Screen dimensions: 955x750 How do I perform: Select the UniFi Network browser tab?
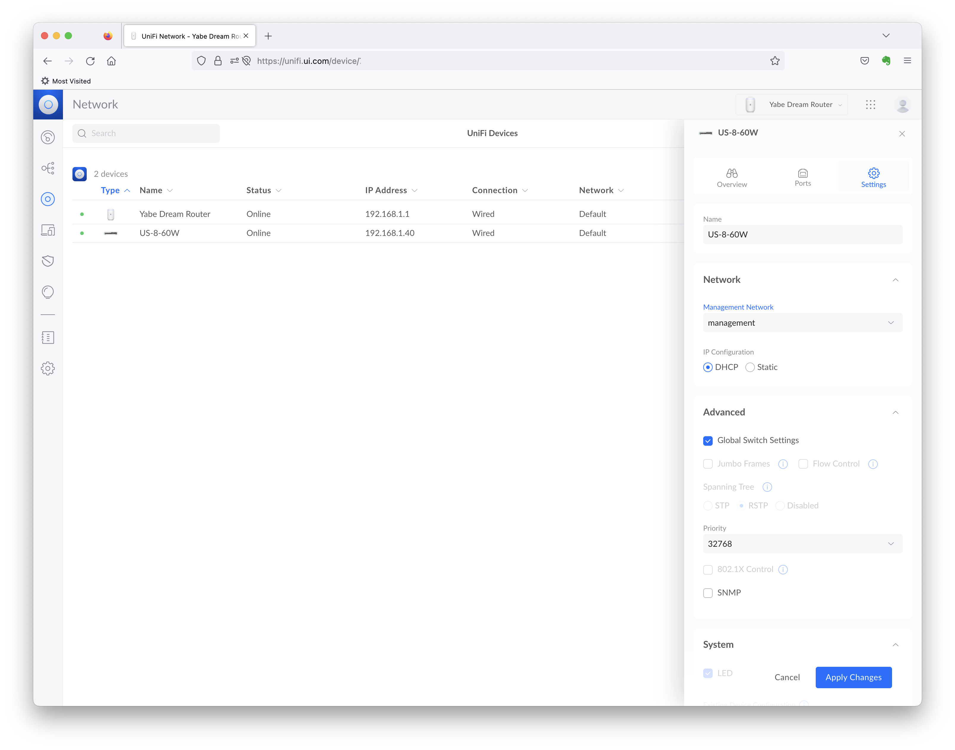(x=189, y=36)
